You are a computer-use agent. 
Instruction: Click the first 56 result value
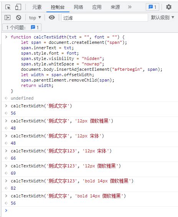pos(13,113)
